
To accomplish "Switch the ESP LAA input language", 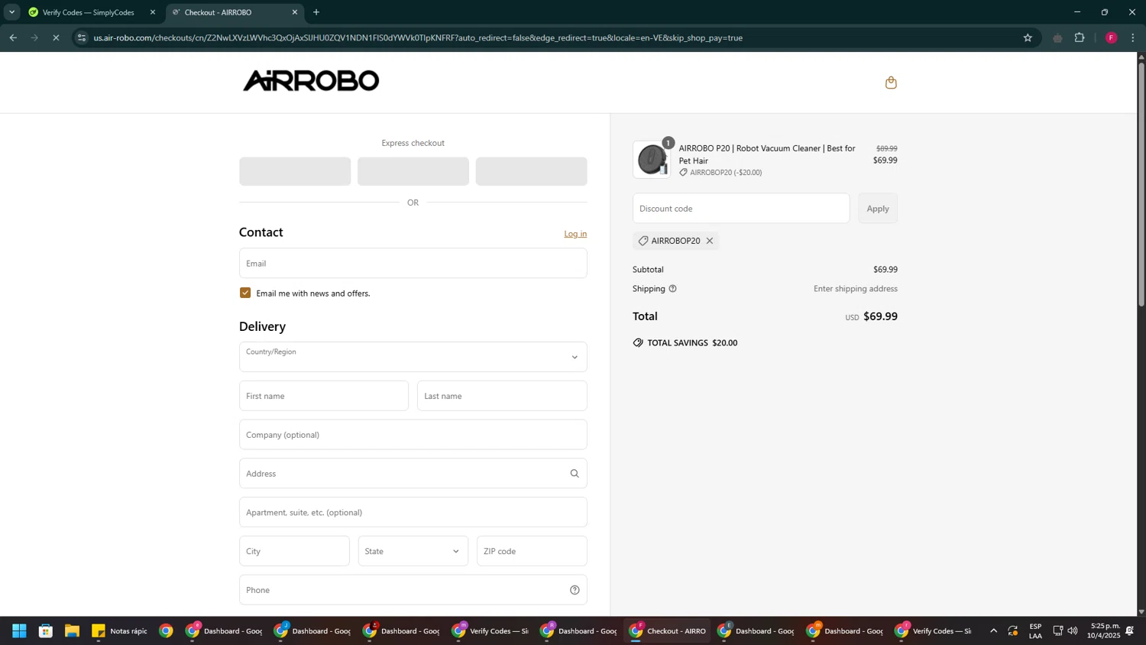I will pyautogui.click(x=1035, y=631).
